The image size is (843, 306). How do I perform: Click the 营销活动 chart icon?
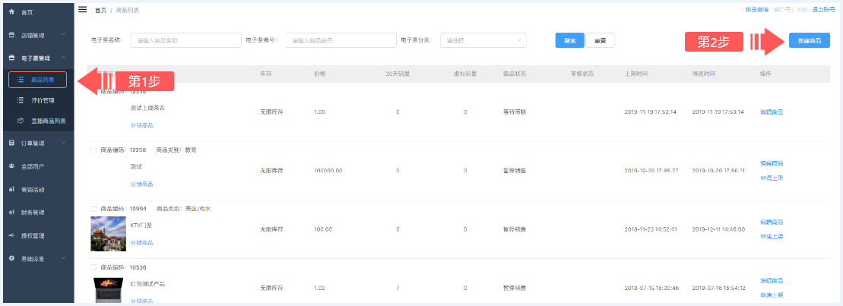click(x=11, y=189)
